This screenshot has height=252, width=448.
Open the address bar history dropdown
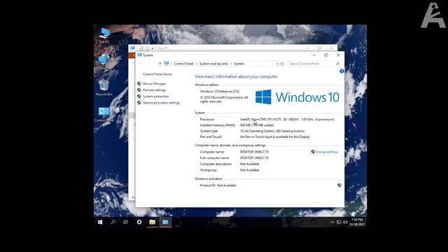coord(277,64)
